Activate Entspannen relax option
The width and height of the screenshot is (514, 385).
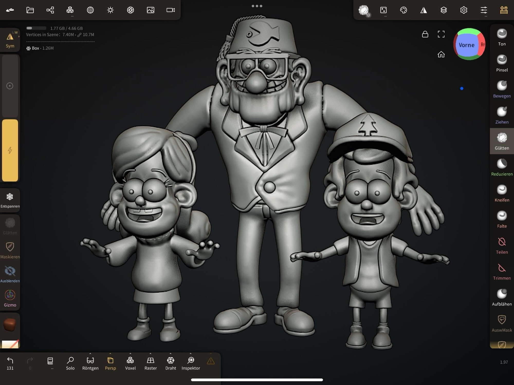click(10, 200)
